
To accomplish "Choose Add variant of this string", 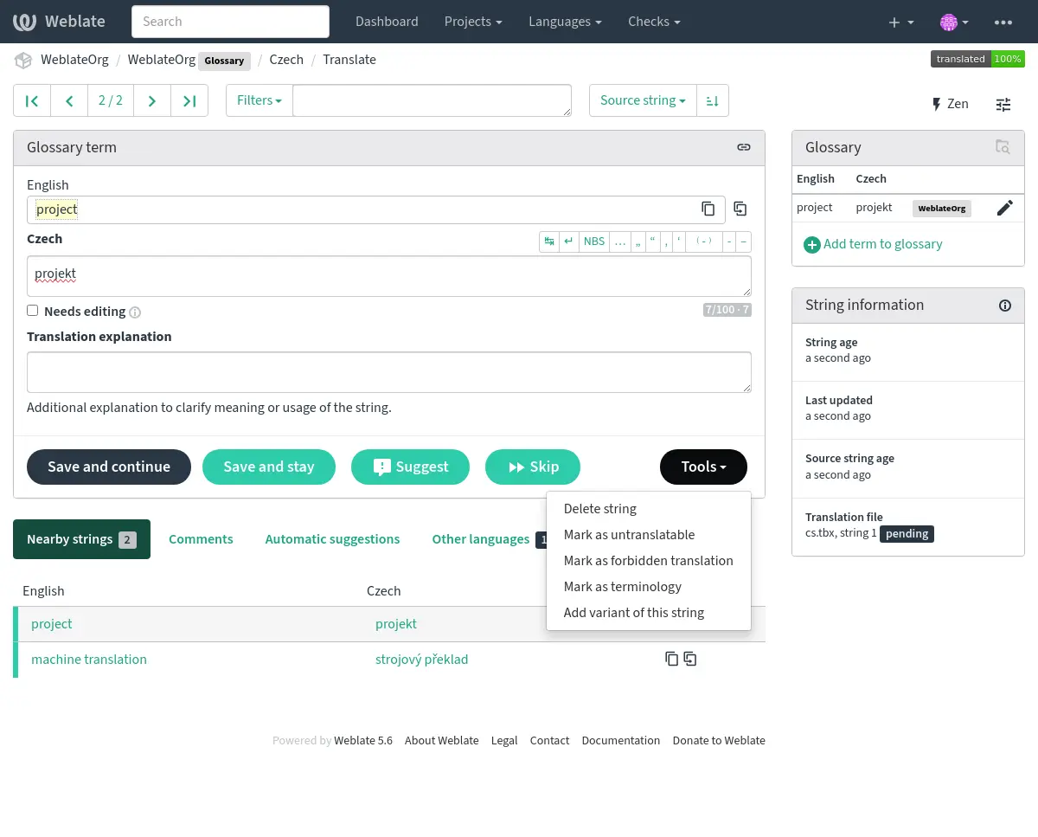I will point(649,613).
